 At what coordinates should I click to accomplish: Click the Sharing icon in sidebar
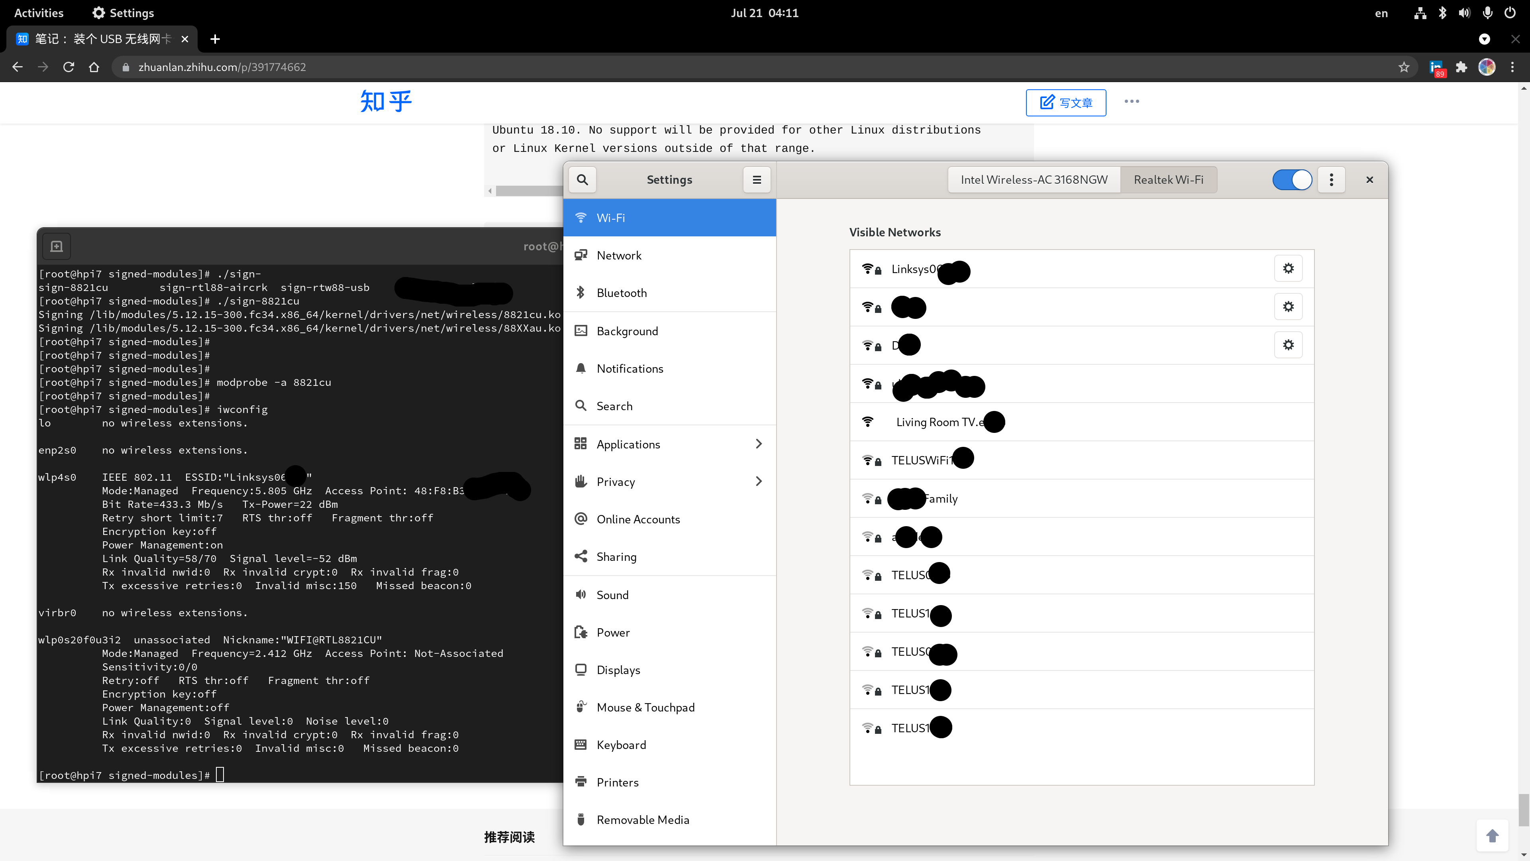pos(581,556)
